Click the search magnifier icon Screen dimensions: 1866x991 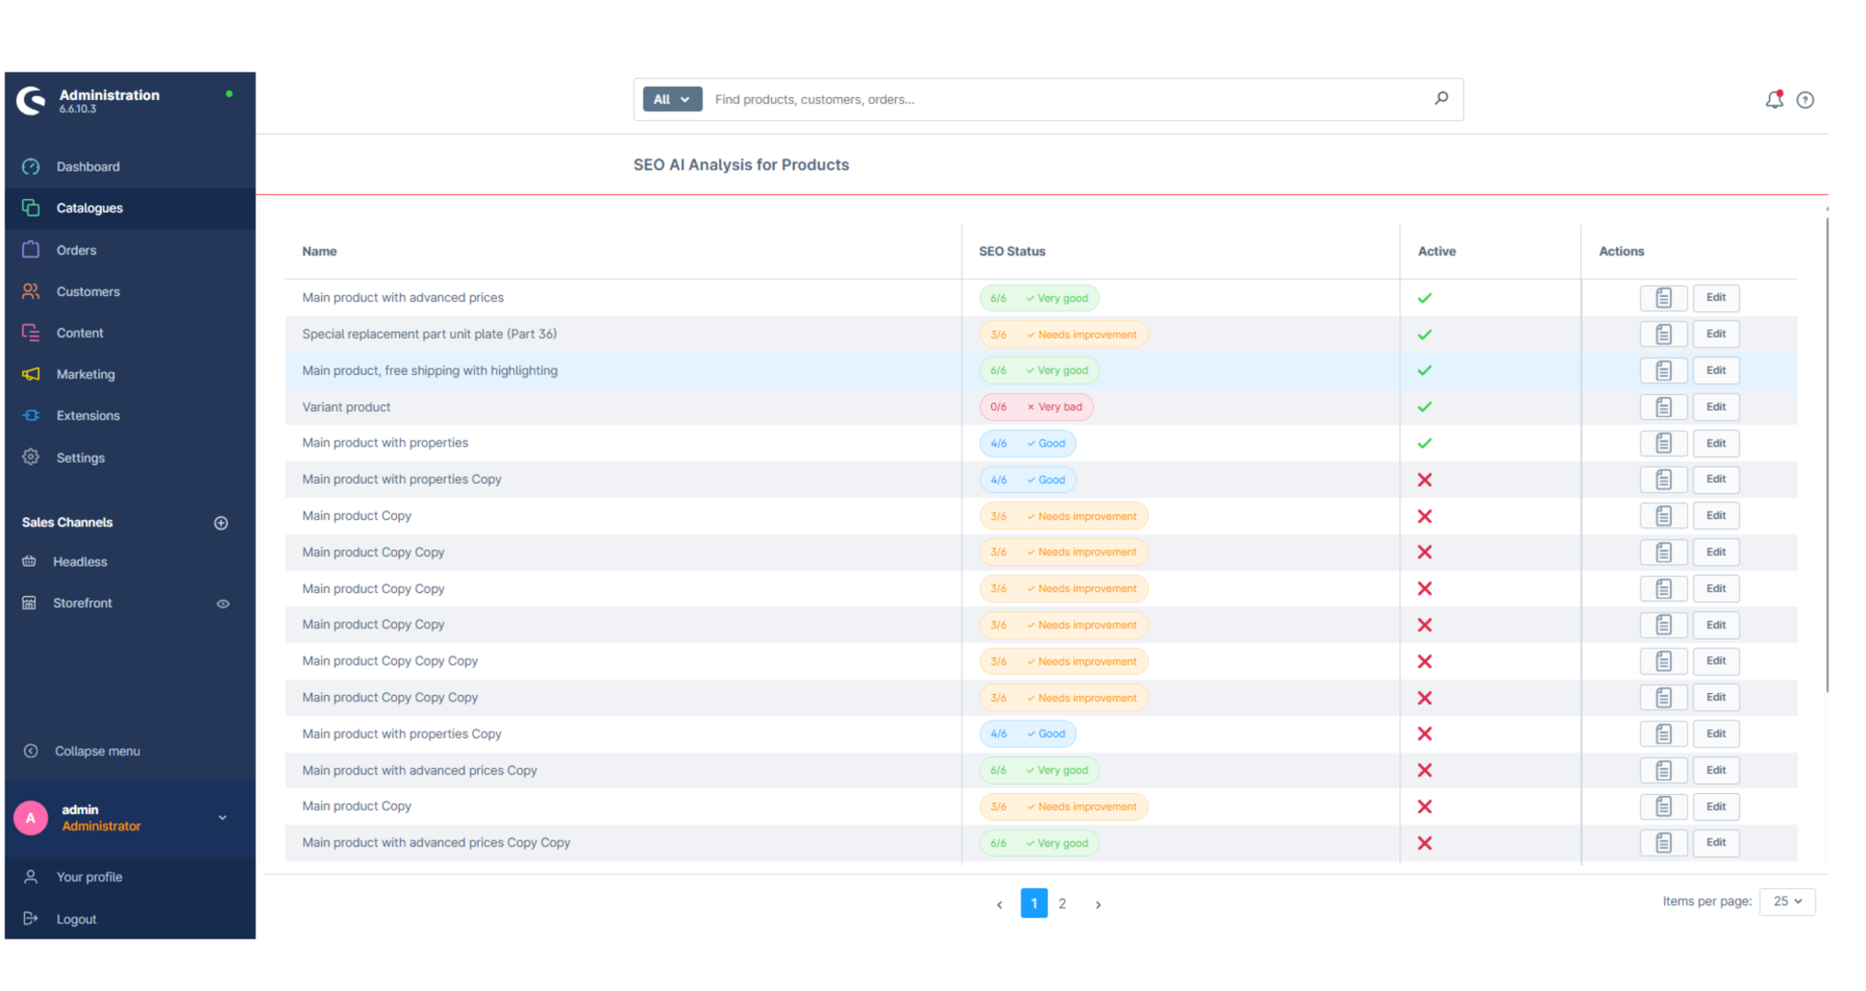pos(1441,98)
